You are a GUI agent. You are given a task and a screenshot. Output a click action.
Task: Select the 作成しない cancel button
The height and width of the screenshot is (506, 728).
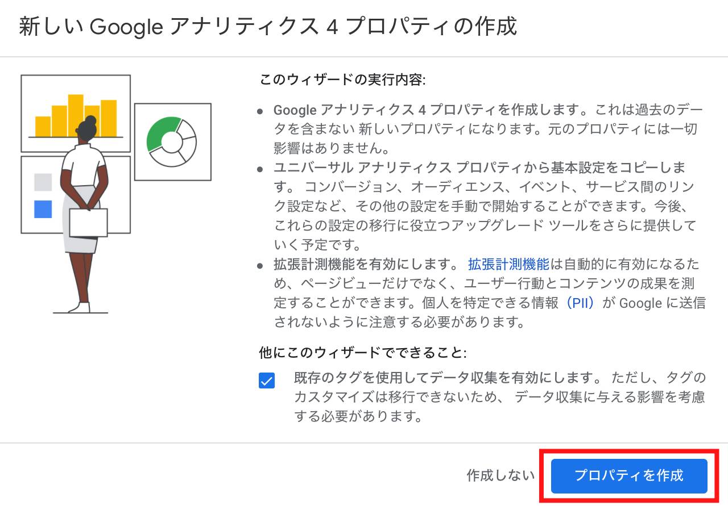coord(500,476)
